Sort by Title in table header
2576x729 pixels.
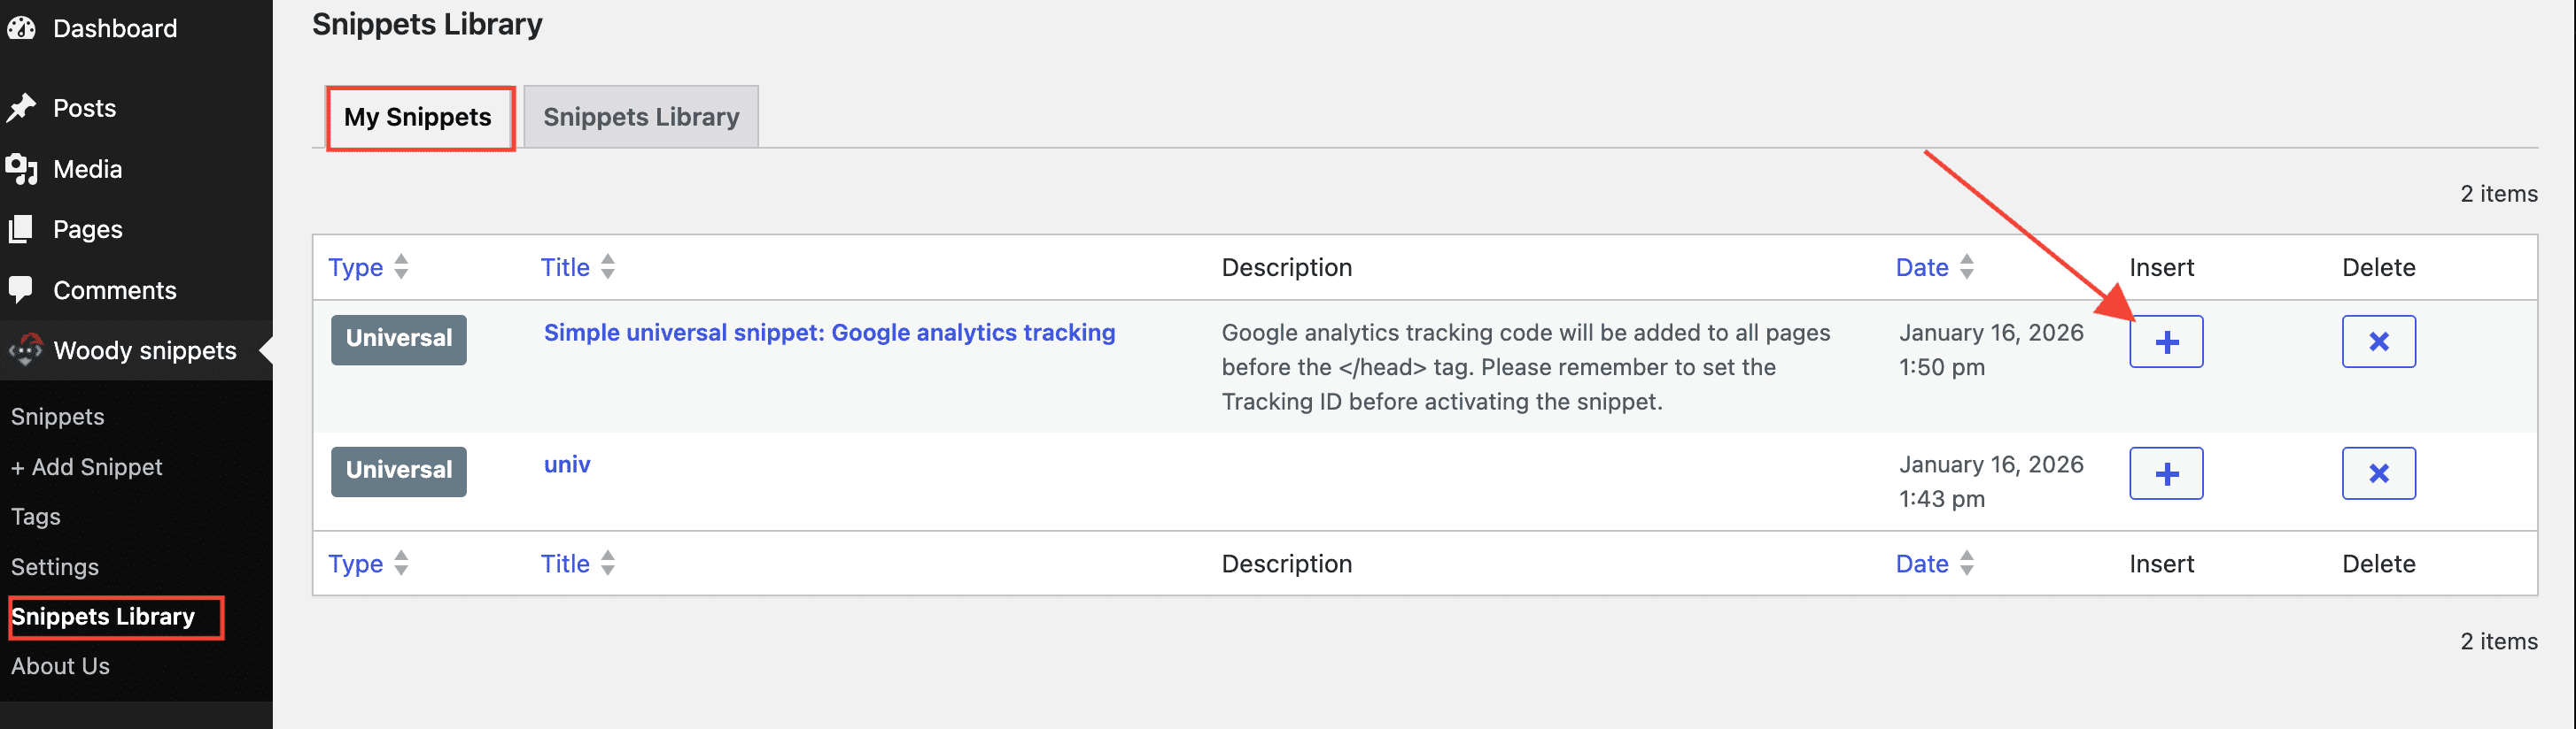565,268
